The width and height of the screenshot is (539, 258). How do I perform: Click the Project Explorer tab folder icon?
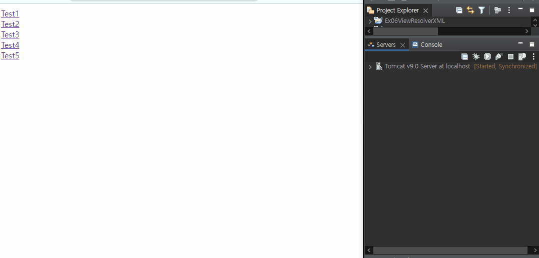(370, 10)
